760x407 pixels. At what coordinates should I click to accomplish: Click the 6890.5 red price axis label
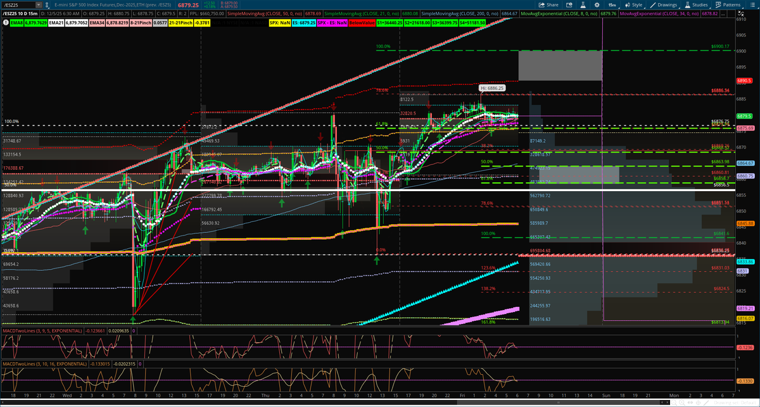(744, 81)
